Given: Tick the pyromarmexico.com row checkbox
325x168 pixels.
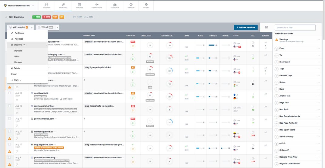Looking at the screenshot, I should click(10, 119).
